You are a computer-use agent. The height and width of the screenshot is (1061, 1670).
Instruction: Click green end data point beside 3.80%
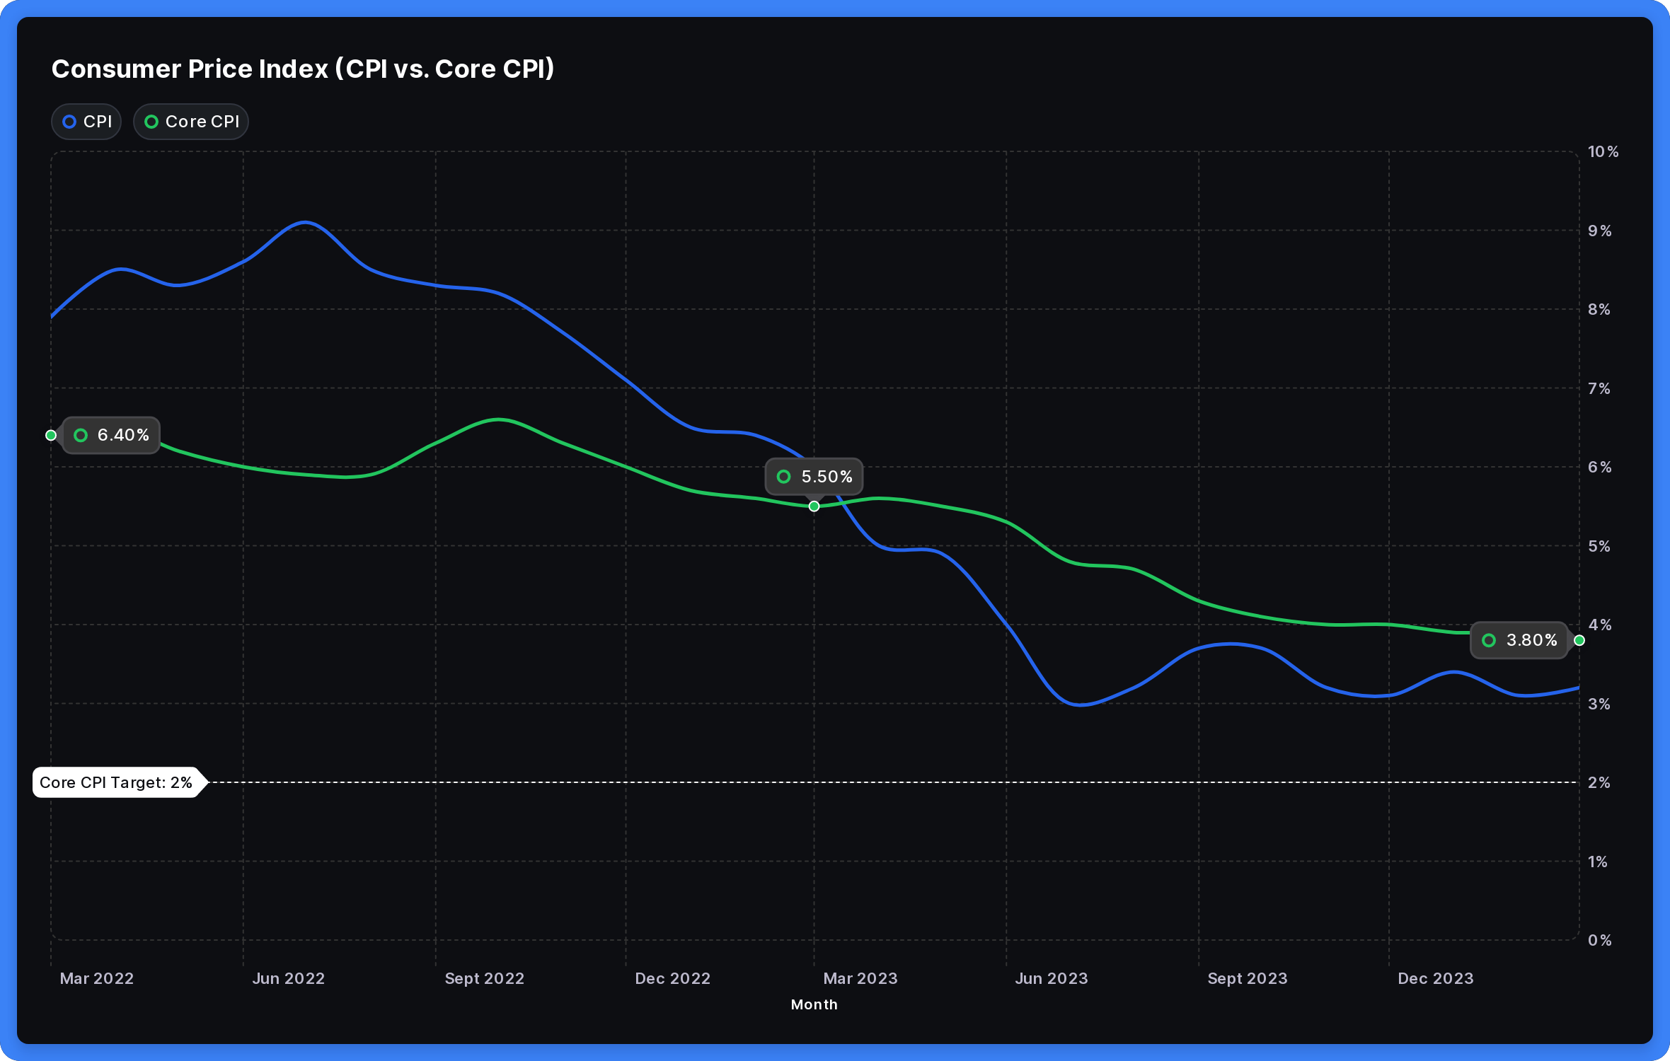1579,640
